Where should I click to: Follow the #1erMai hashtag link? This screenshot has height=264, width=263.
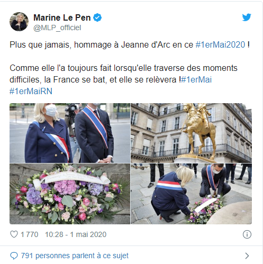tap(196, 79)
